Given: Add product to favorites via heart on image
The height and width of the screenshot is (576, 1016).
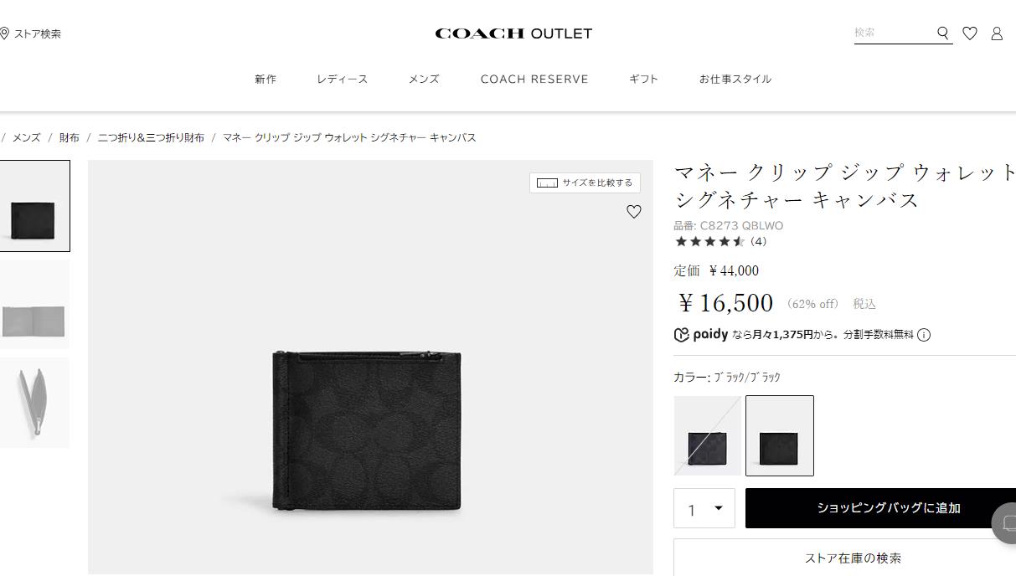Looking at the screenshot, I should (634, 212).
